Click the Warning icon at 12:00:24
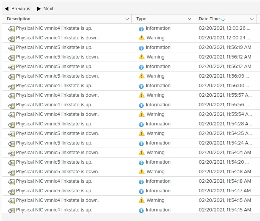 point(141,37)
